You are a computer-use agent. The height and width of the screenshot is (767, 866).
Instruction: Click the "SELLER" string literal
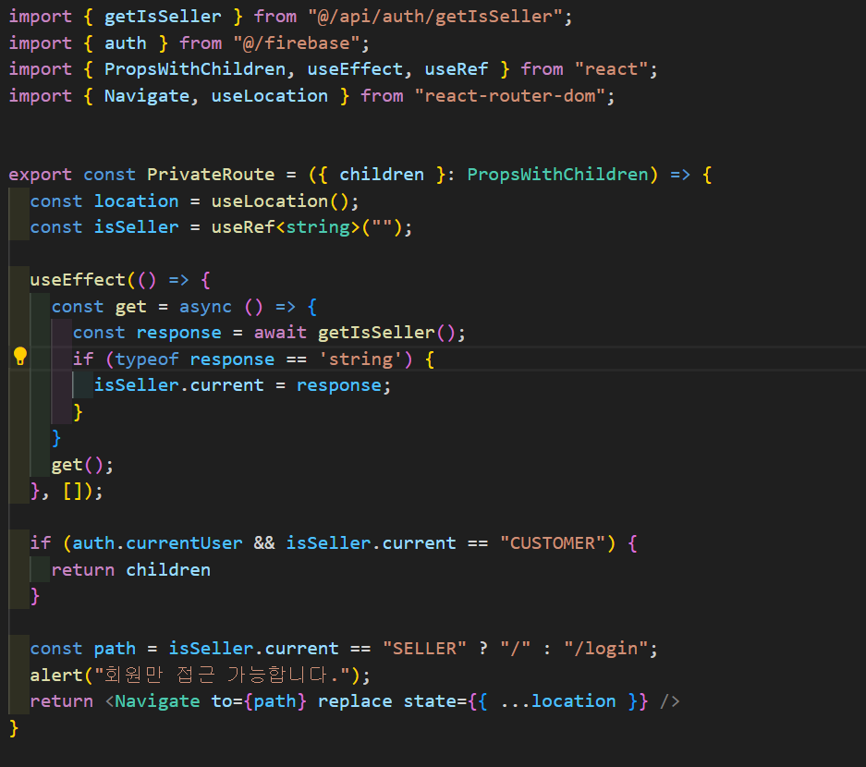[424, 649]
